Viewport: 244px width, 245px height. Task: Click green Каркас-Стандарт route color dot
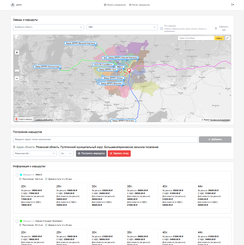click(x=21, y=221)
